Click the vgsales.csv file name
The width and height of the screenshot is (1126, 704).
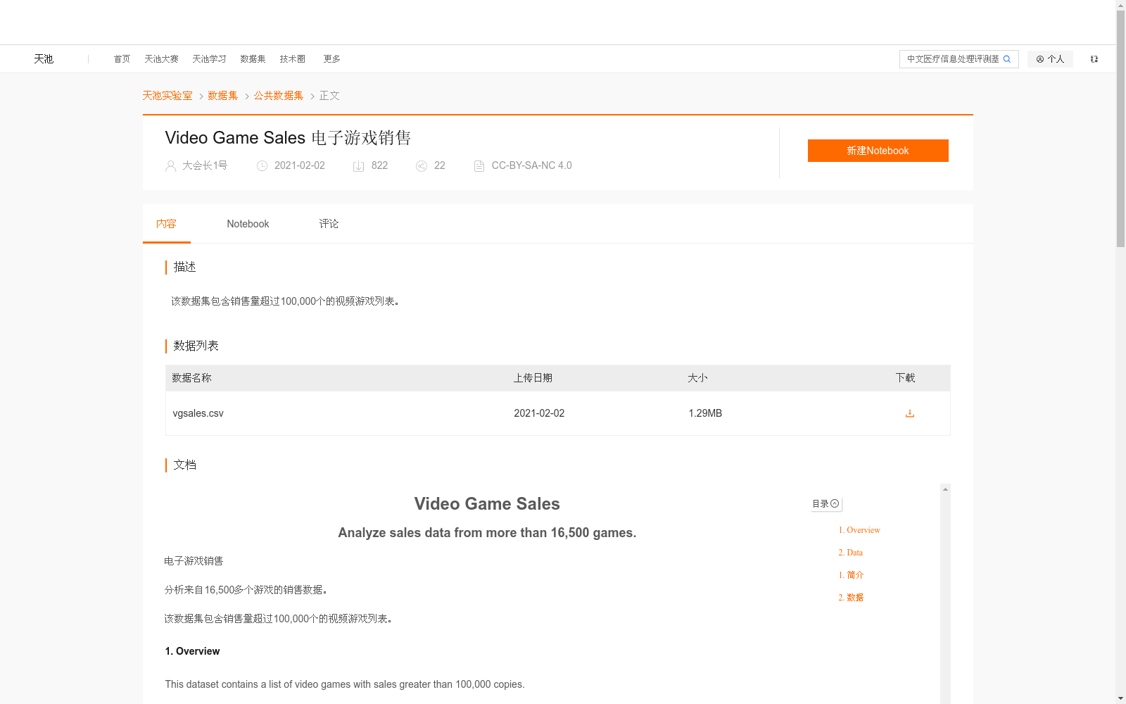click(198, 413)
